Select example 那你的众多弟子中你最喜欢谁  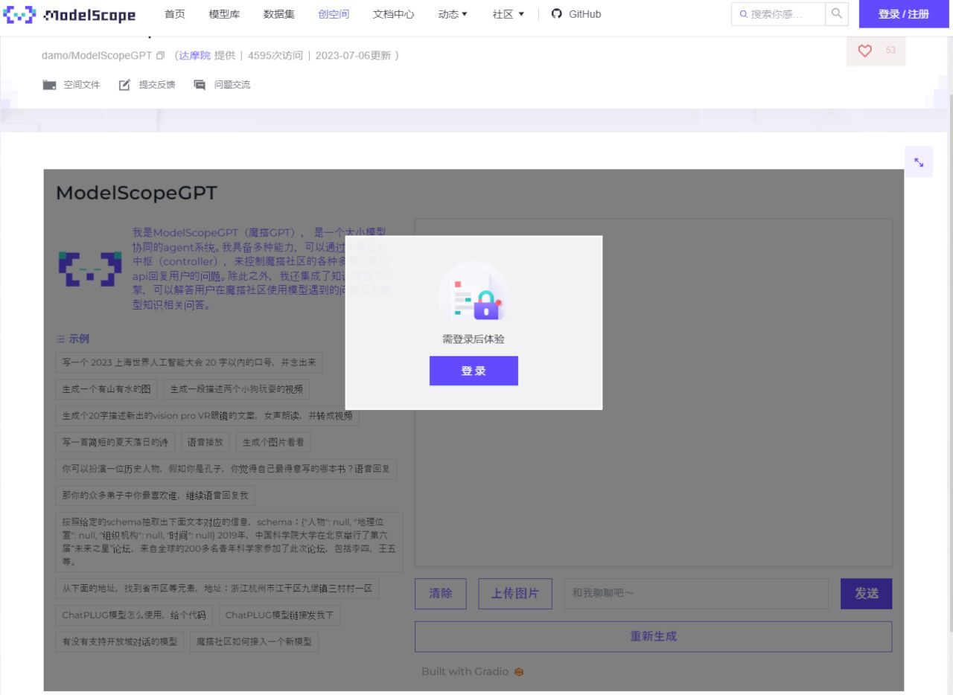(155, 496)
